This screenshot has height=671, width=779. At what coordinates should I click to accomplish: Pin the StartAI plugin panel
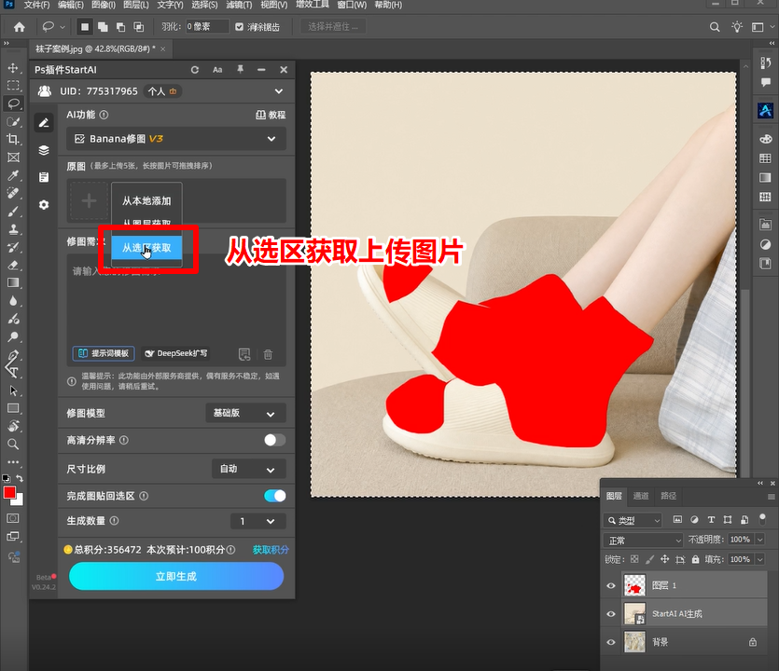click(x=240, y=70)
